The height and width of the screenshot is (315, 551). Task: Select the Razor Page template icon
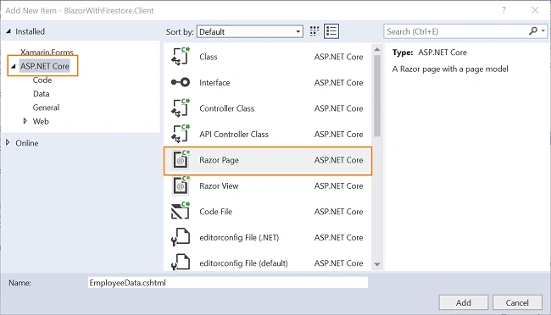pyautogui.click(x=181, y=160)
